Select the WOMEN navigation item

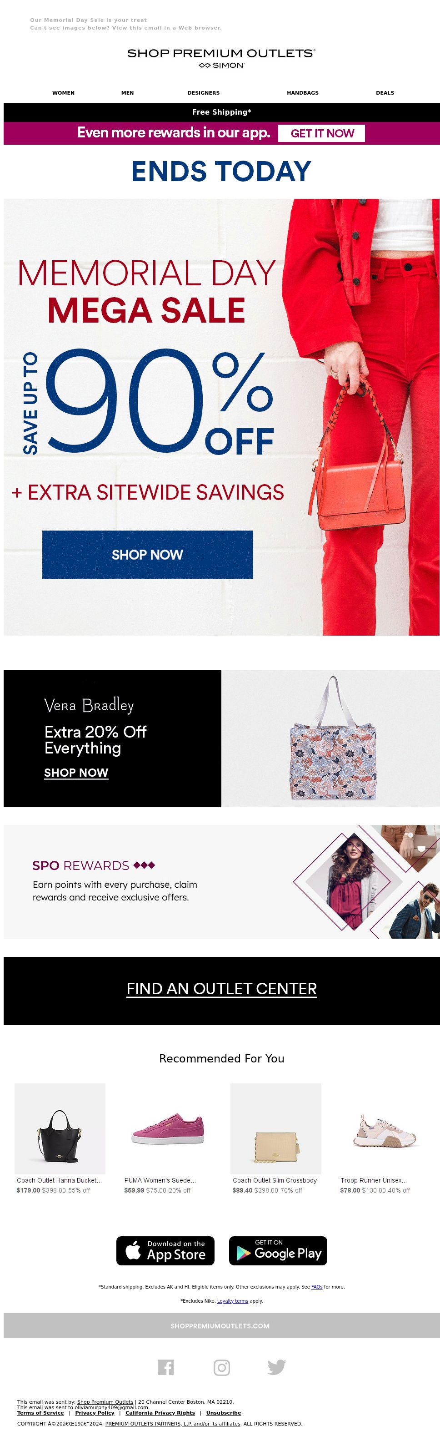[63, 93]
